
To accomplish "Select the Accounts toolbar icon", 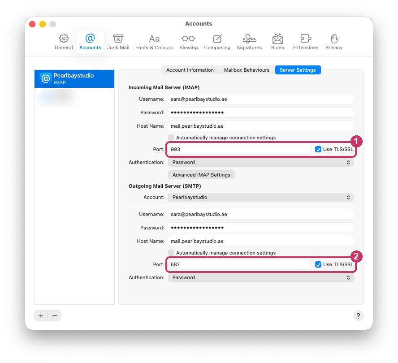I will pos(90,42).
